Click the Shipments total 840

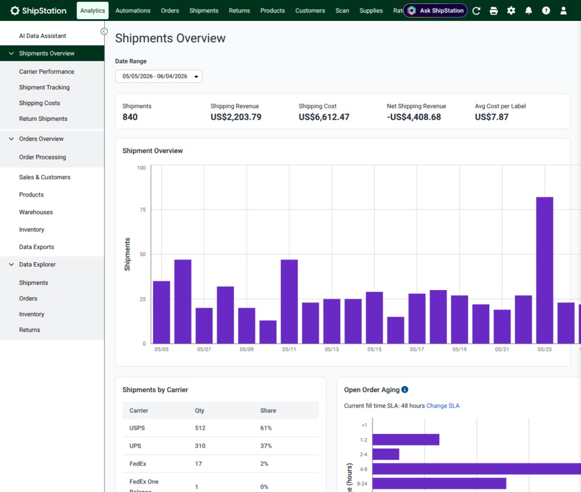coord(130,117)
